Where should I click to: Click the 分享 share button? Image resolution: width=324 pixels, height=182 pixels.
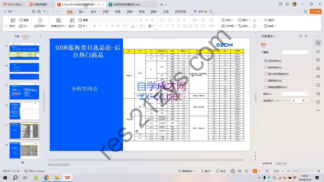[x=315, y=12]
